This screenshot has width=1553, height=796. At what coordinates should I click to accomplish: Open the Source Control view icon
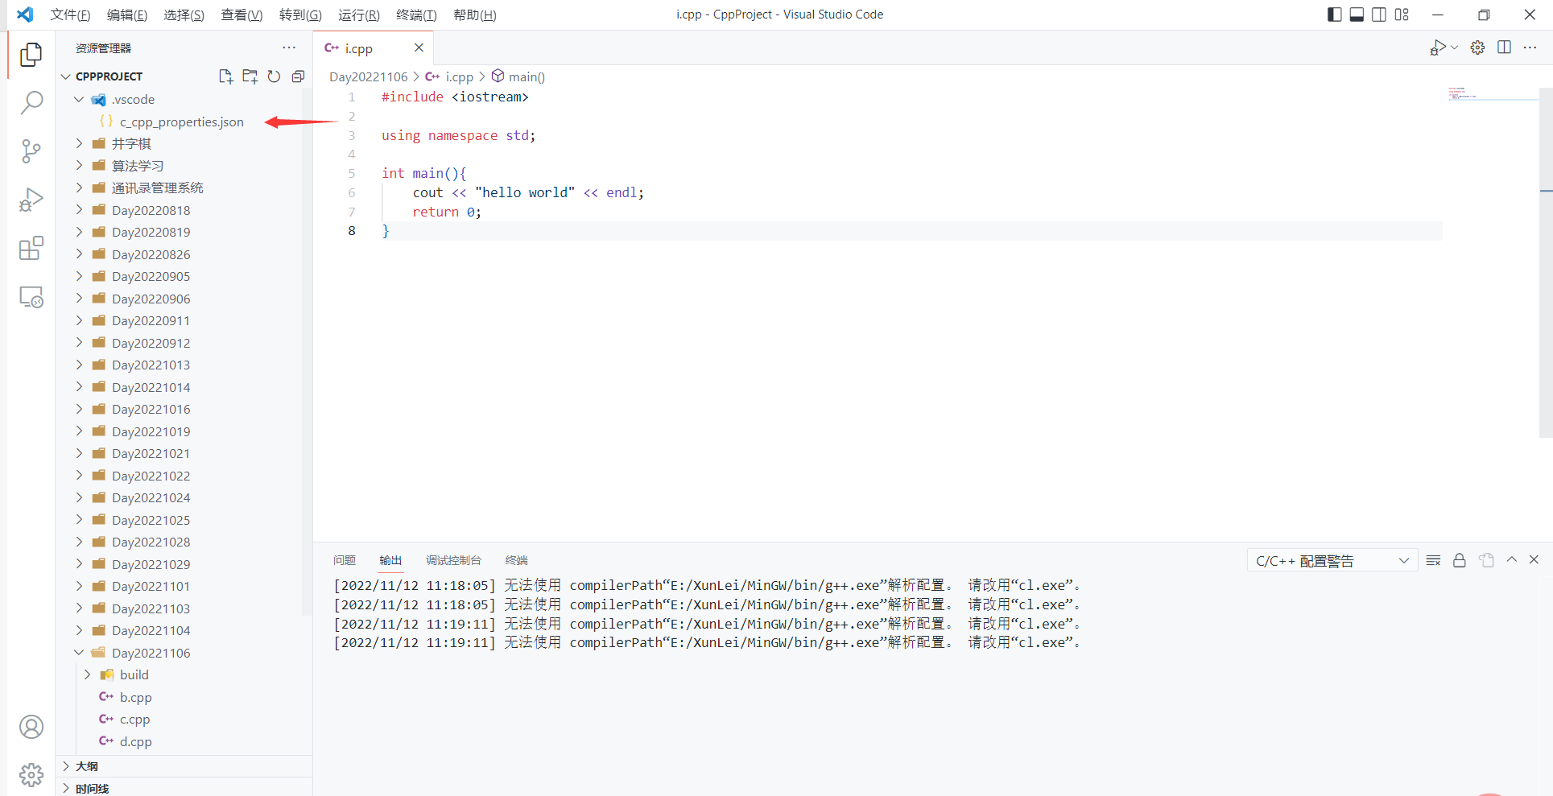click(x=31, y=151)
